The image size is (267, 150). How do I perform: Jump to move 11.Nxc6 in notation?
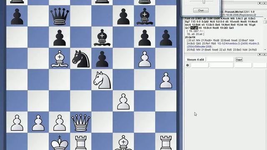pyautogui.click(x=253, y=22)
